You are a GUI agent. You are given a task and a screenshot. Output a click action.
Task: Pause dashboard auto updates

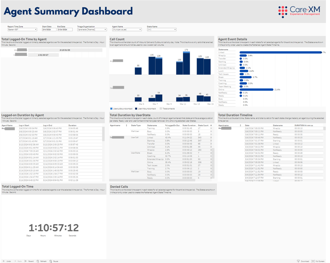coord(51,261)
